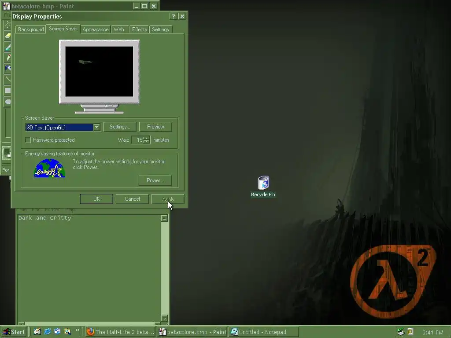Click the search folder quick launch icon
The image size is (451, 338).
click(x=67, y=332)
